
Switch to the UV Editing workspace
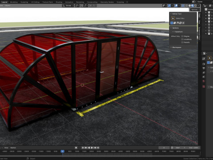[35, 2]
